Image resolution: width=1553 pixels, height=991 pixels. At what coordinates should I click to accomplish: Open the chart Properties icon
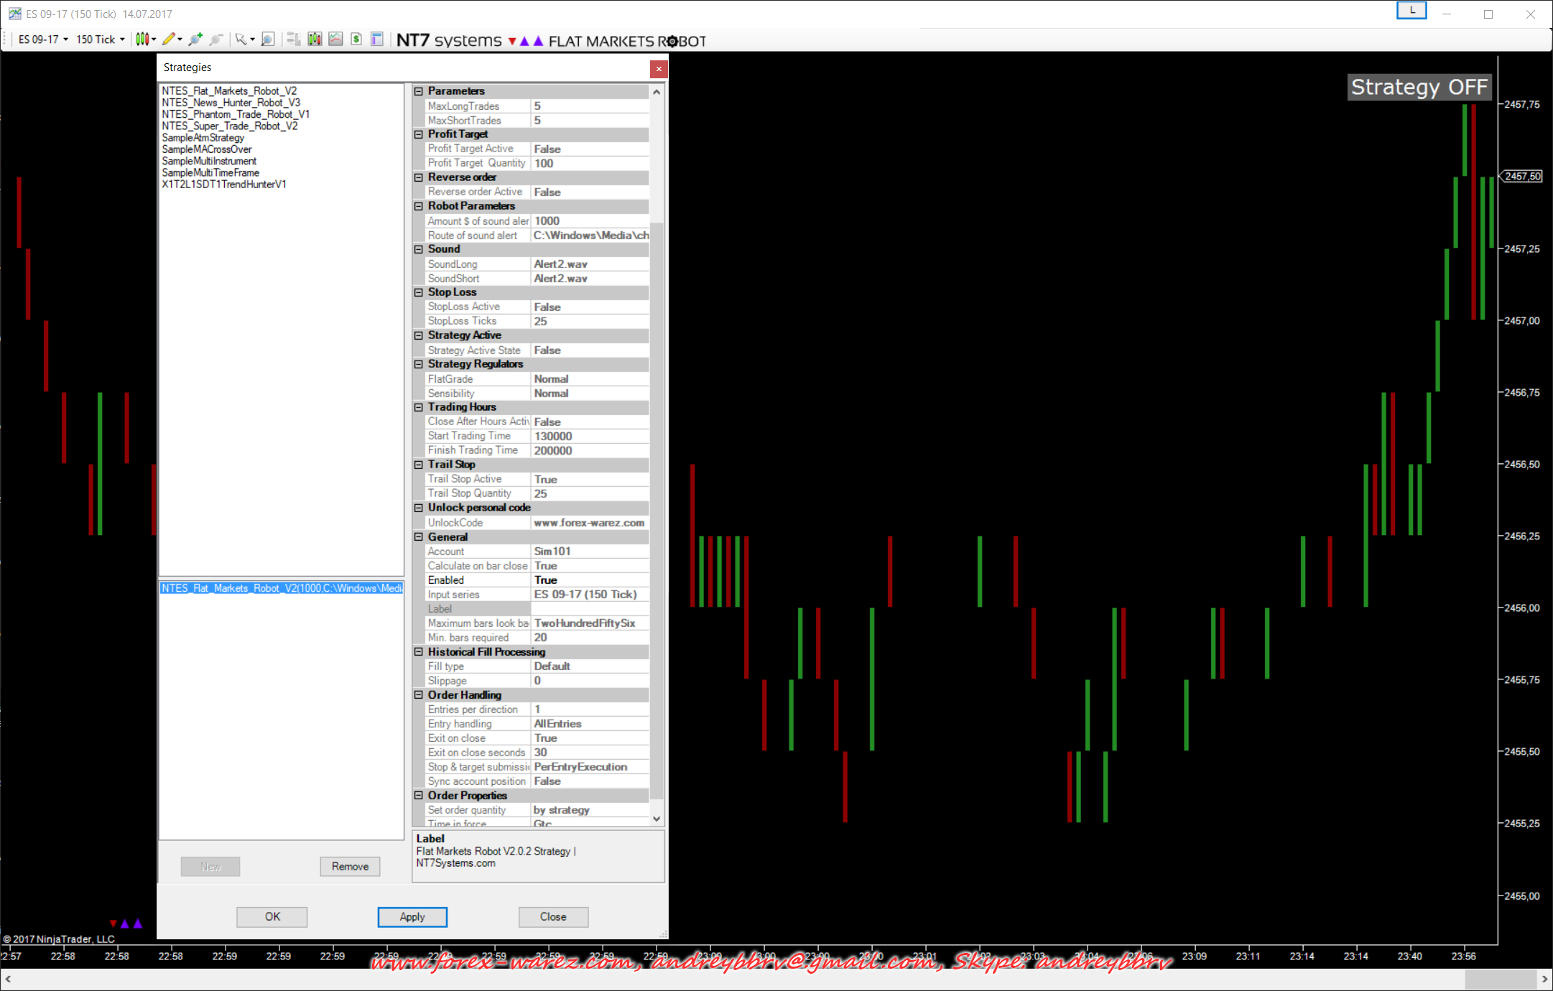(x=376, y=39)
